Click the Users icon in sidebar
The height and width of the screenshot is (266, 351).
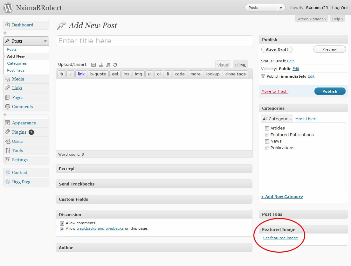pyautogui.click(x=8, y=141)
